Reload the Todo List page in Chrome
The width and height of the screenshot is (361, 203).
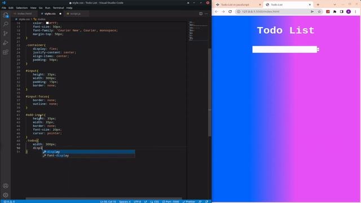tap(230, 11)
